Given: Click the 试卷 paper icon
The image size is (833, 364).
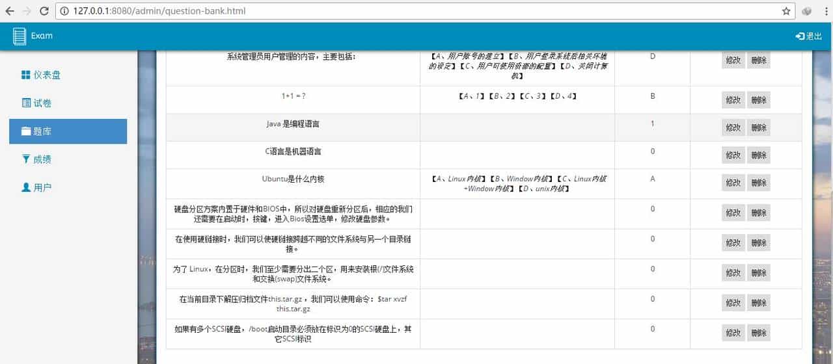Looking at the screenshot, I should pyautogui.click(x=26, y=103).
